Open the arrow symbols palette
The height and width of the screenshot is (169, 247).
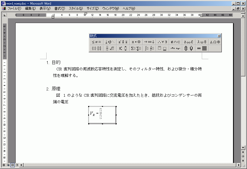pos(149,42)
